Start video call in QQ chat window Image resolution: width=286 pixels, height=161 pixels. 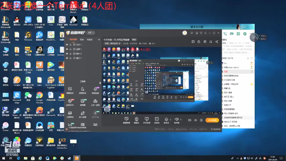coord(231,34)
